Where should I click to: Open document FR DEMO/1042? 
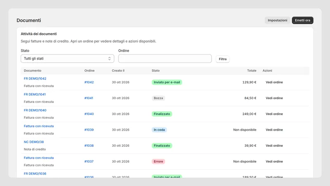(x=35, y=79)
